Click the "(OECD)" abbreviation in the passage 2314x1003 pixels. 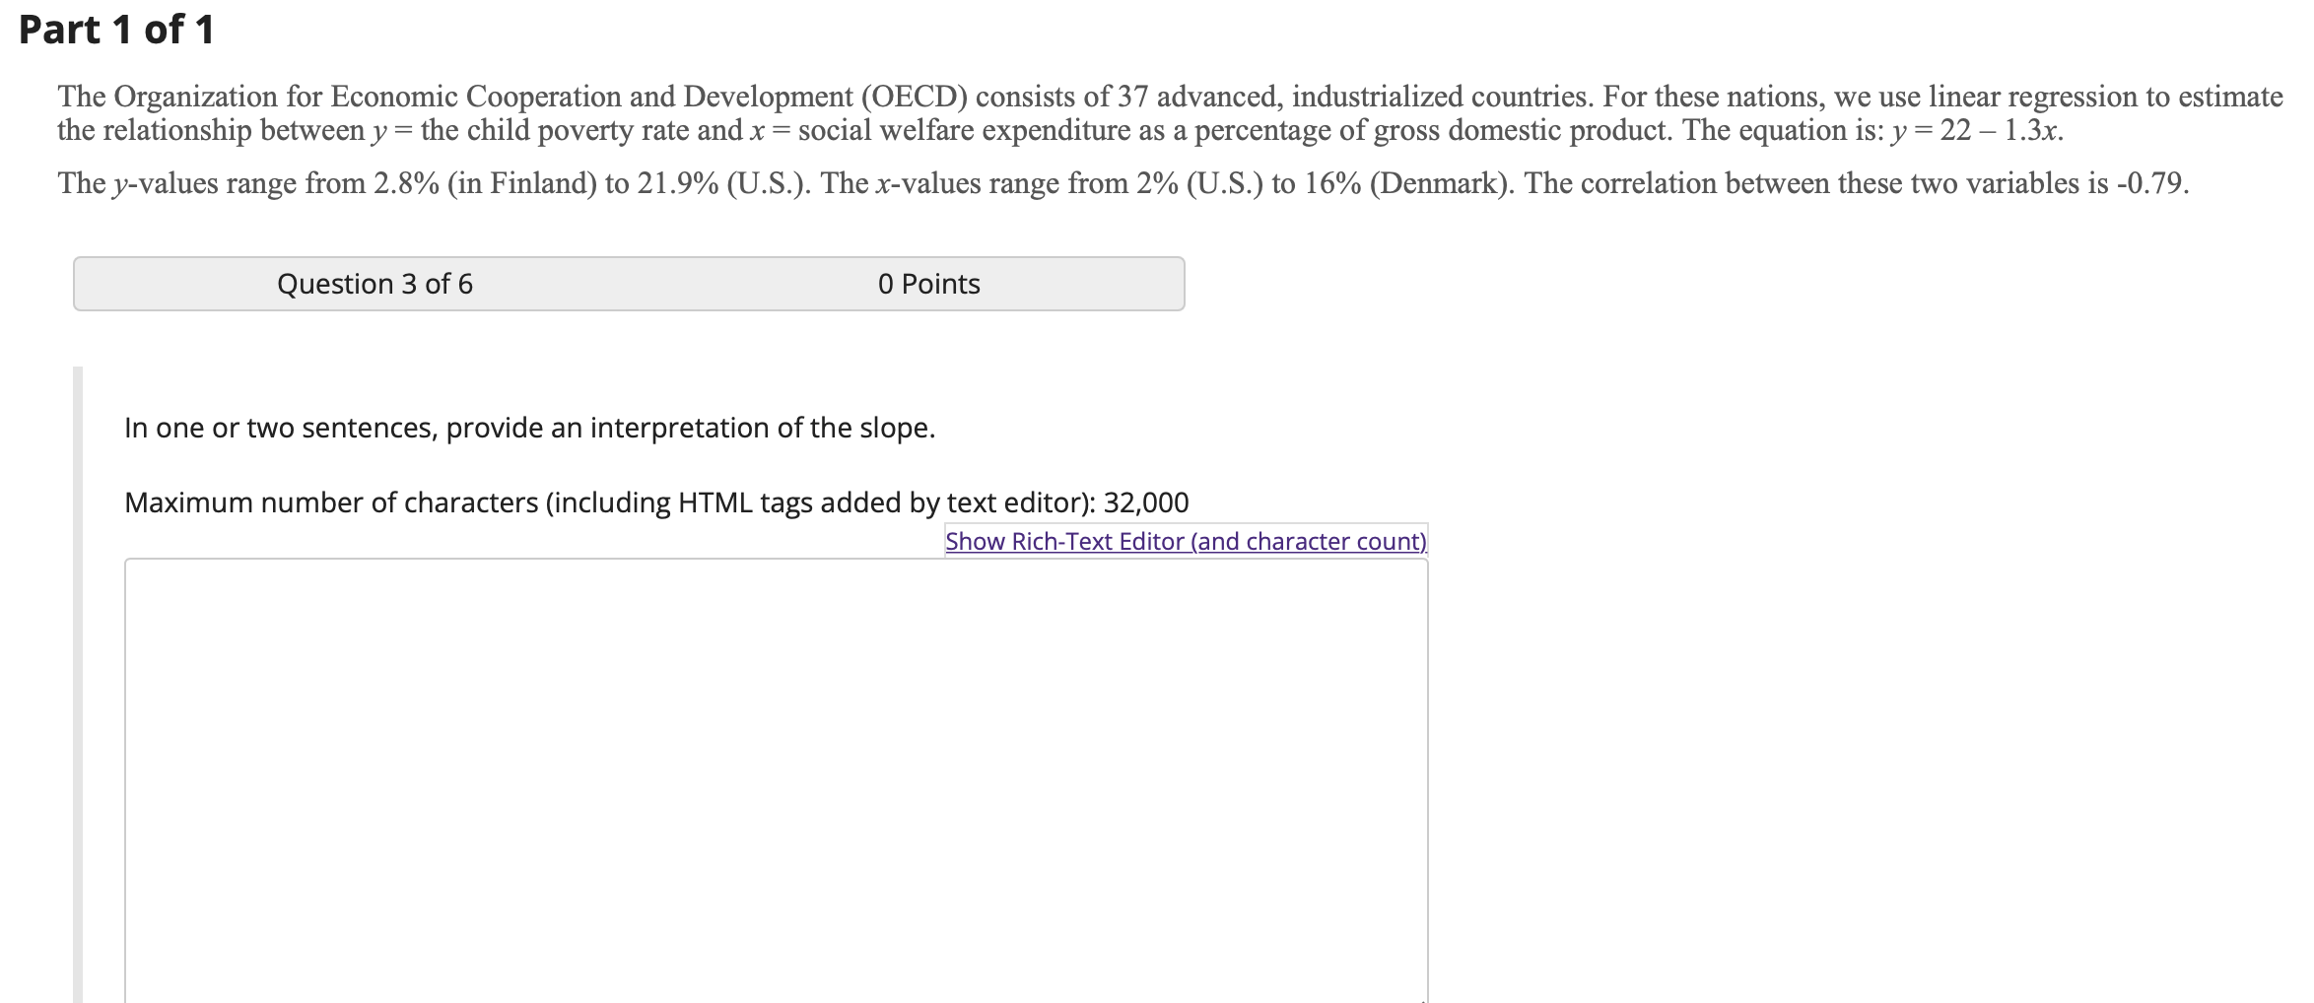coord(915,97)
